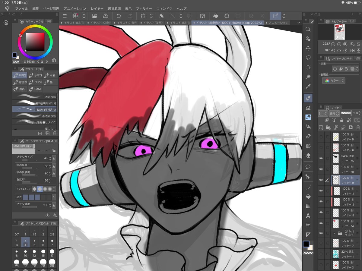The width and height of the screenshot is (362, 271).
Task: Switch to the イラスト 9 canvas tab
Action: point(125,23)
